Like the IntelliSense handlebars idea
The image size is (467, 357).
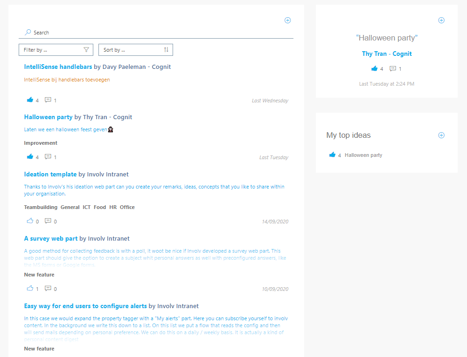pyautogui.click(x=30, y=100)
